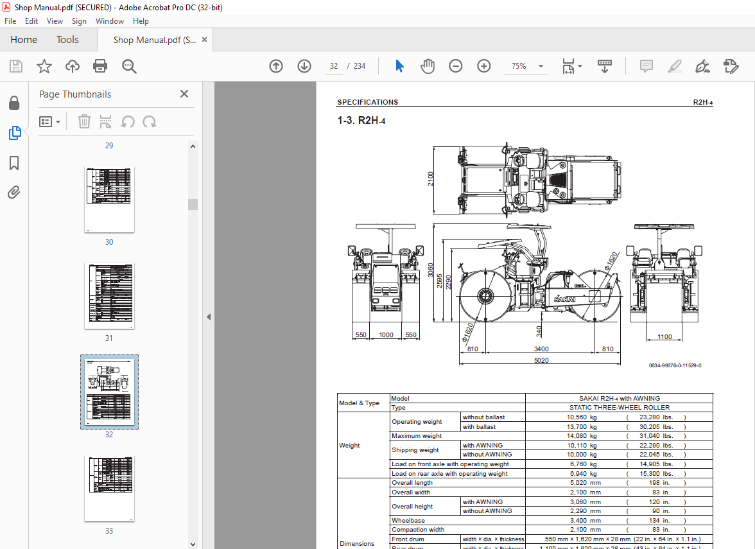Click the drawing number 0634-99376-0-11529-0
Screen dimensions: 755x549
(675, 365)
